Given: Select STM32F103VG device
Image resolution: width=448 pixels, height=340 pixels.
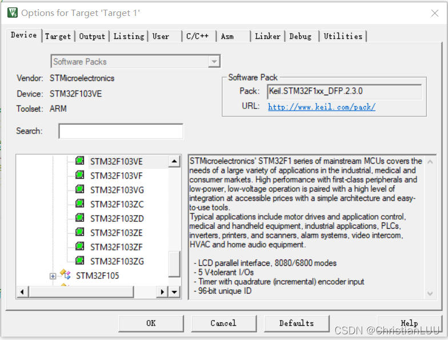Looking at the screenshot, I should [x=117, y=190].
